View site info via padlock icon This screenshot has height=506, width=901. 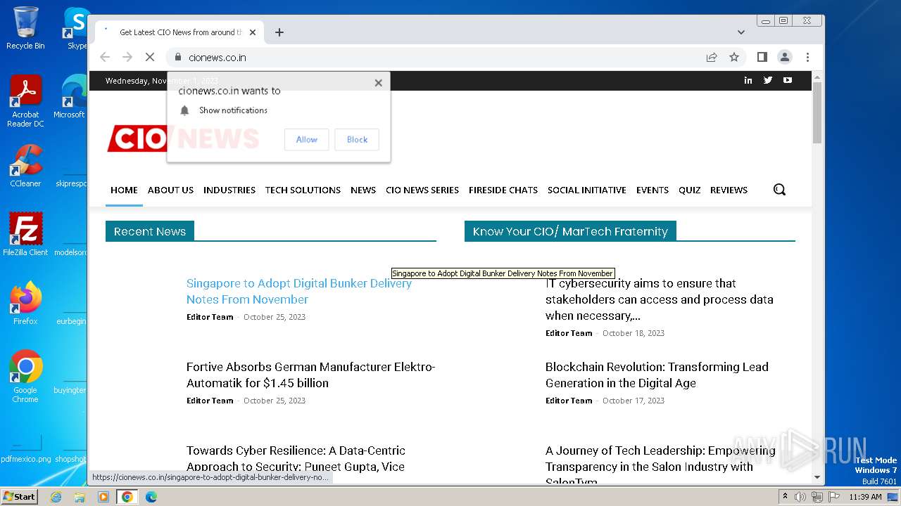[x=178, y=58]
